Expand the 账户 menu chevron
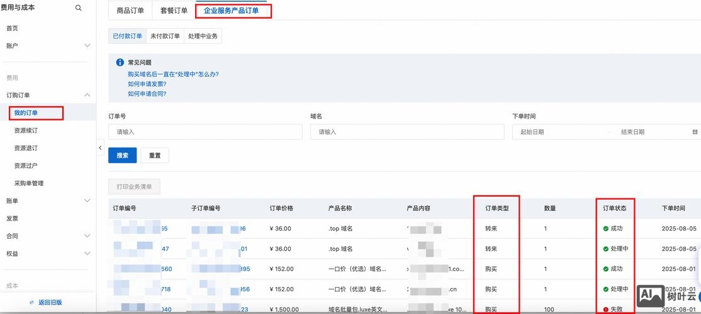The image size is (701, 314). click(x=87, y=45)
